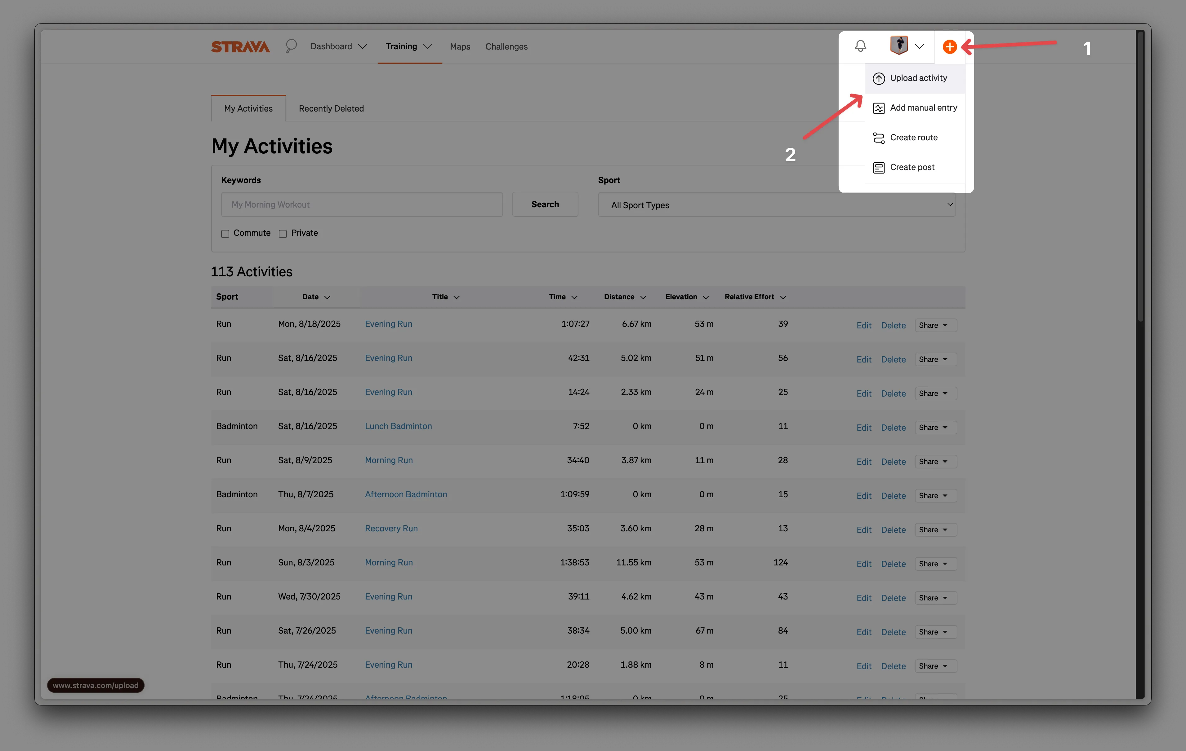Open notifications via the bell icon
Image resolution: width=1186 pixels, height=751 pixels.
point(860,46)
